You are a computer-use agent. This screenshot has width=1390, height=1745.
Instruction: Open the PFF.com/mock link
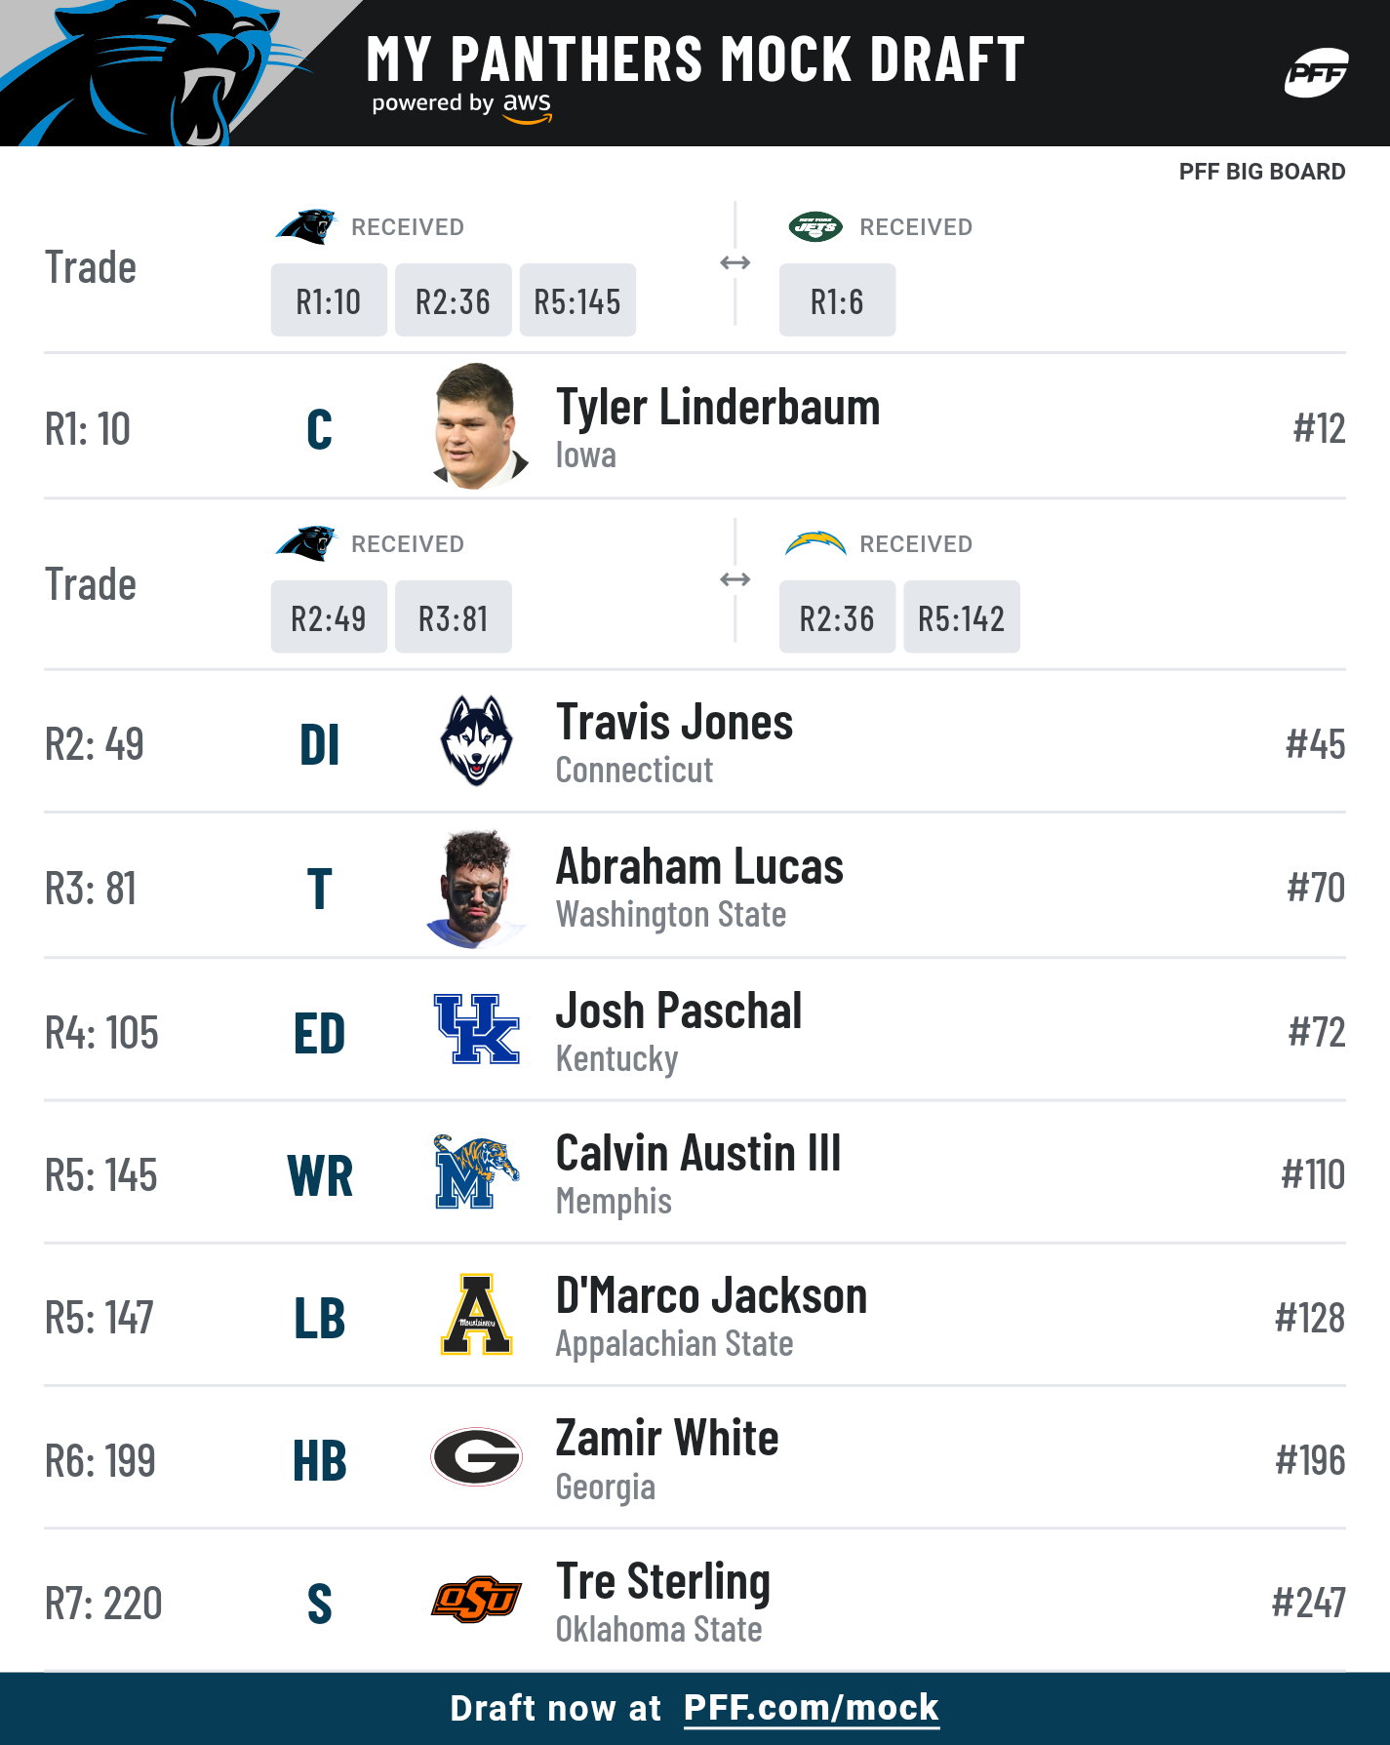(x=811, y=1708)
